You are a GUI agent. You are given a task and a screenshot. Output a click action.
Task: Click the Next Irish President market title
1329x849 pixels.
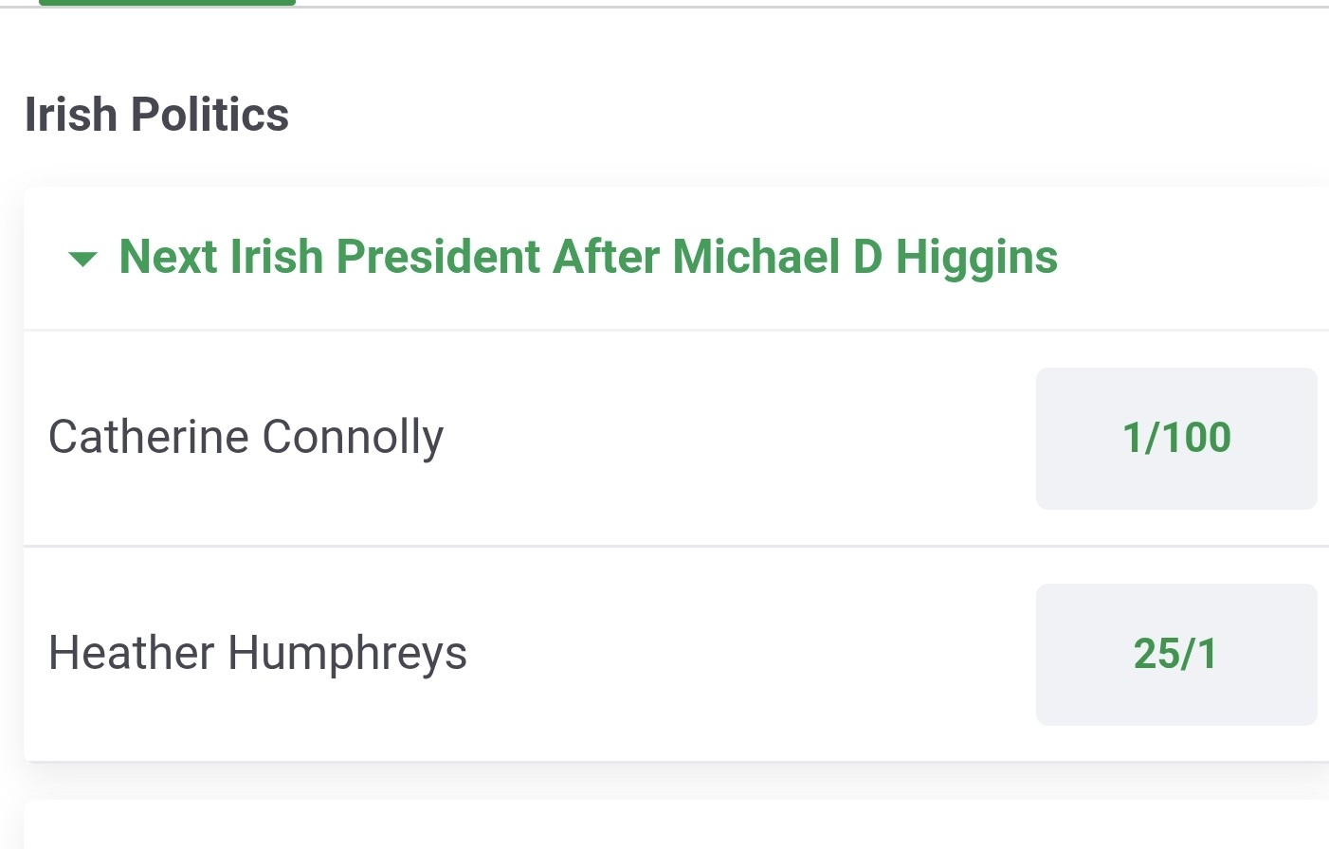click(x=588, y=257)
